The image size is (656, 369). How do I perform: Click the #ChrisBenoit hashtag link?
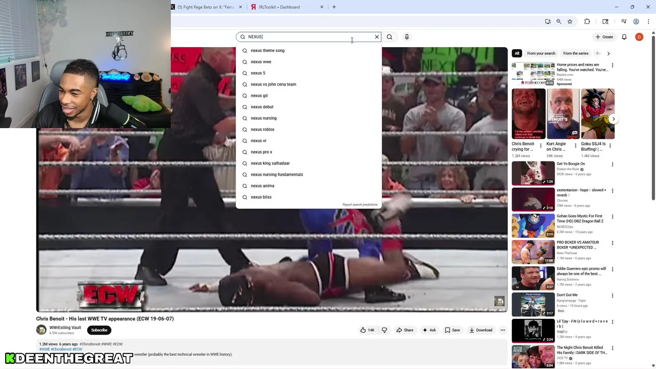pyautogui.click(x=90, y=344)
